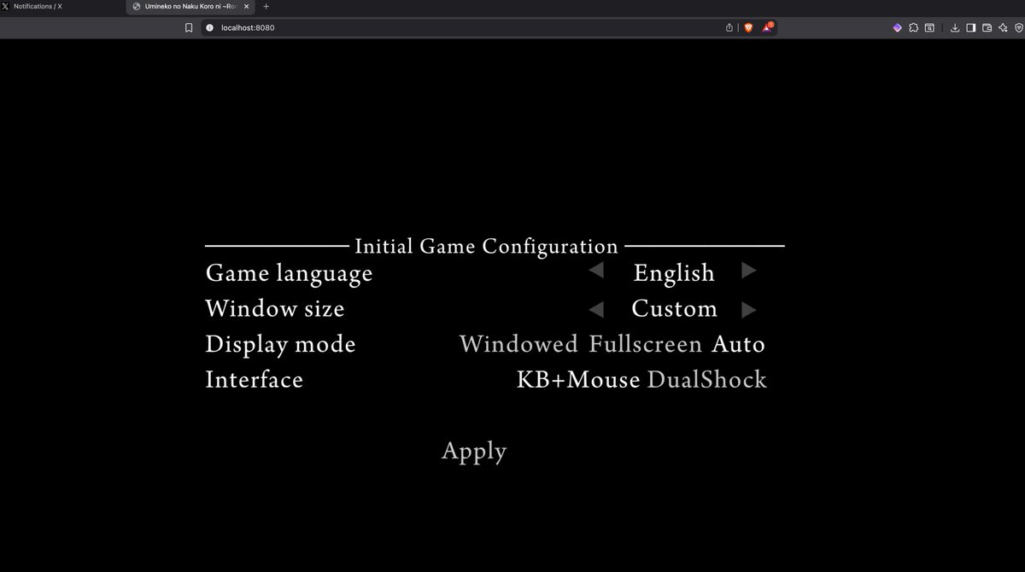This screenshot has width=1025, height=572.
Task: Open the extensions puzzle piece icon
Action: click(x=913, y=27)
